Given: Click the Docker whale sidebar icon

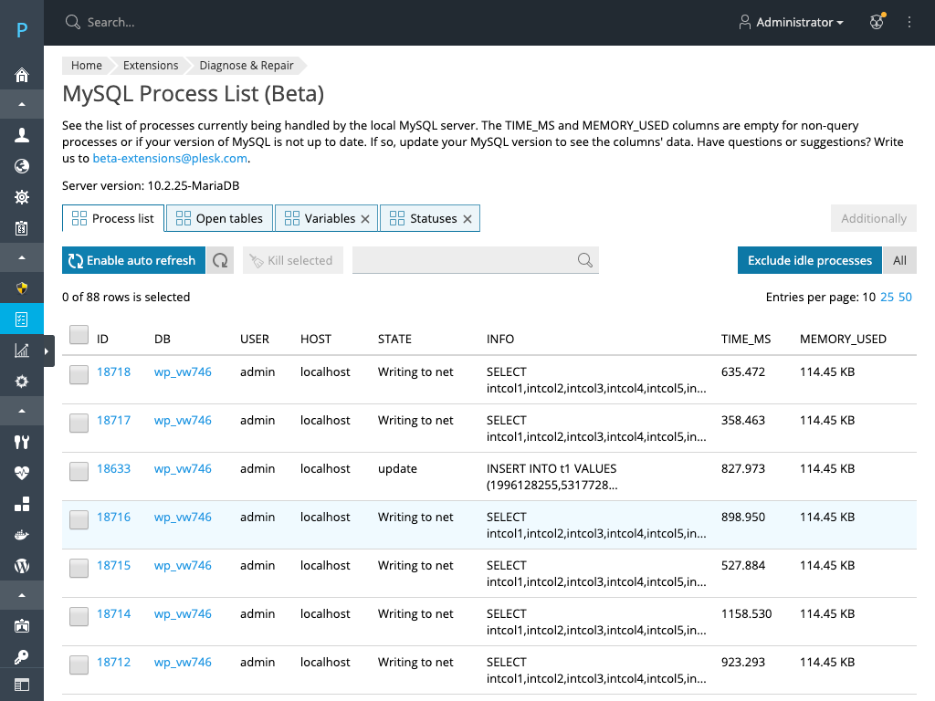Looking at the screenshot, I should pos(22,535).
